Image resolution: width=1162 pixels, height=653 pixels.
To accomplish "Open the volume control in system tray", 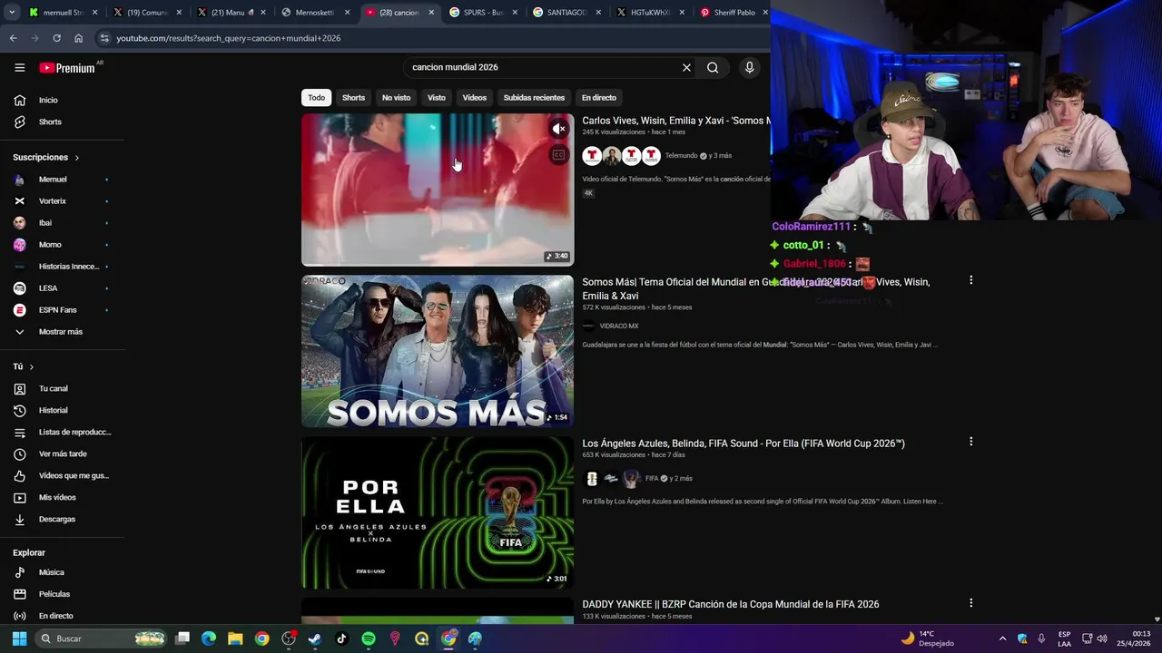I will coord(1102,638).
